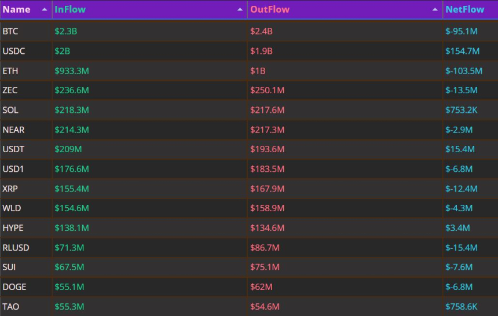Select the USDT inflow value $209M
The height and width of the screenshot is (316, 498).
68,149
